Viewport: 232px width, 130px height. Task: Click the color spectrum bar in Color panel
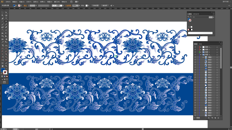(200, 33)
